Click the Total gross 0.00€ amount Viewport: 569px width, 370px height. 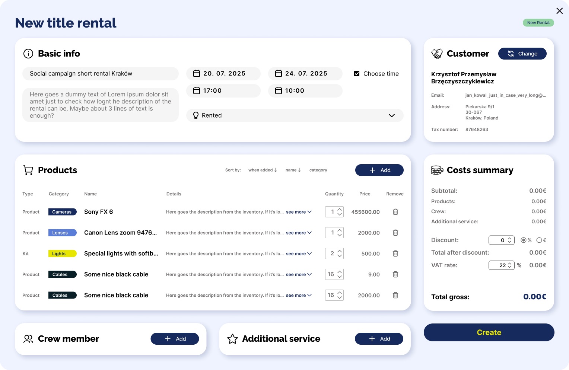coord(535,297)
